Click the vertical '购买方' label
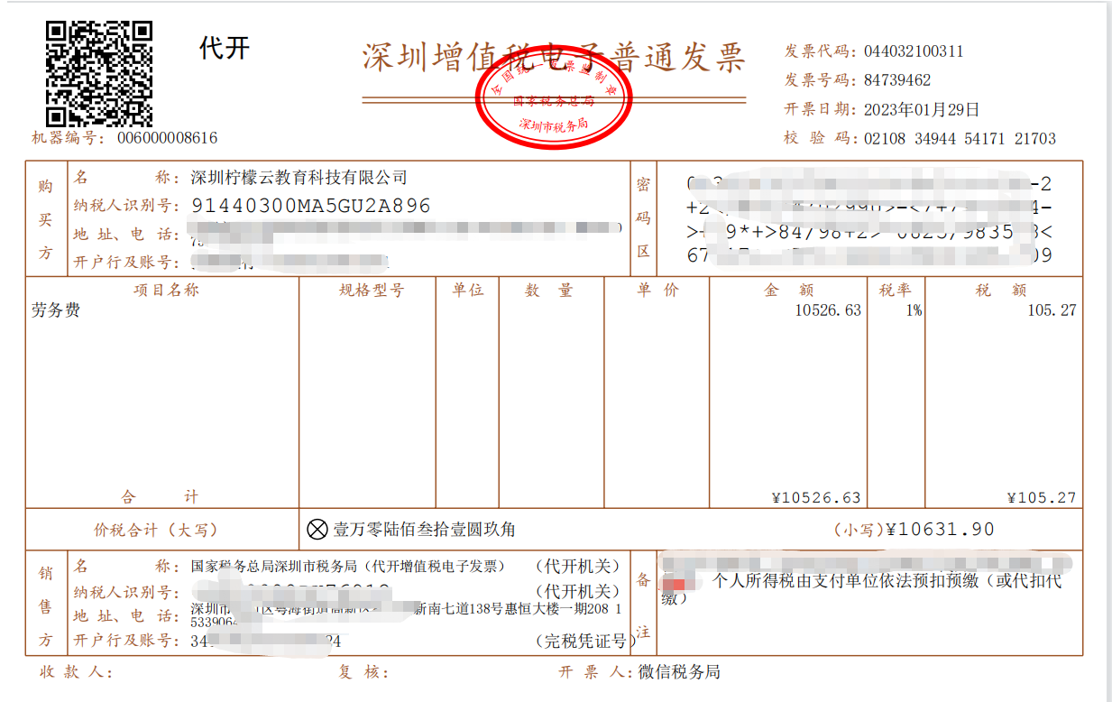The width and height of the screenshot is (1112, 702). tap(45, 219)
